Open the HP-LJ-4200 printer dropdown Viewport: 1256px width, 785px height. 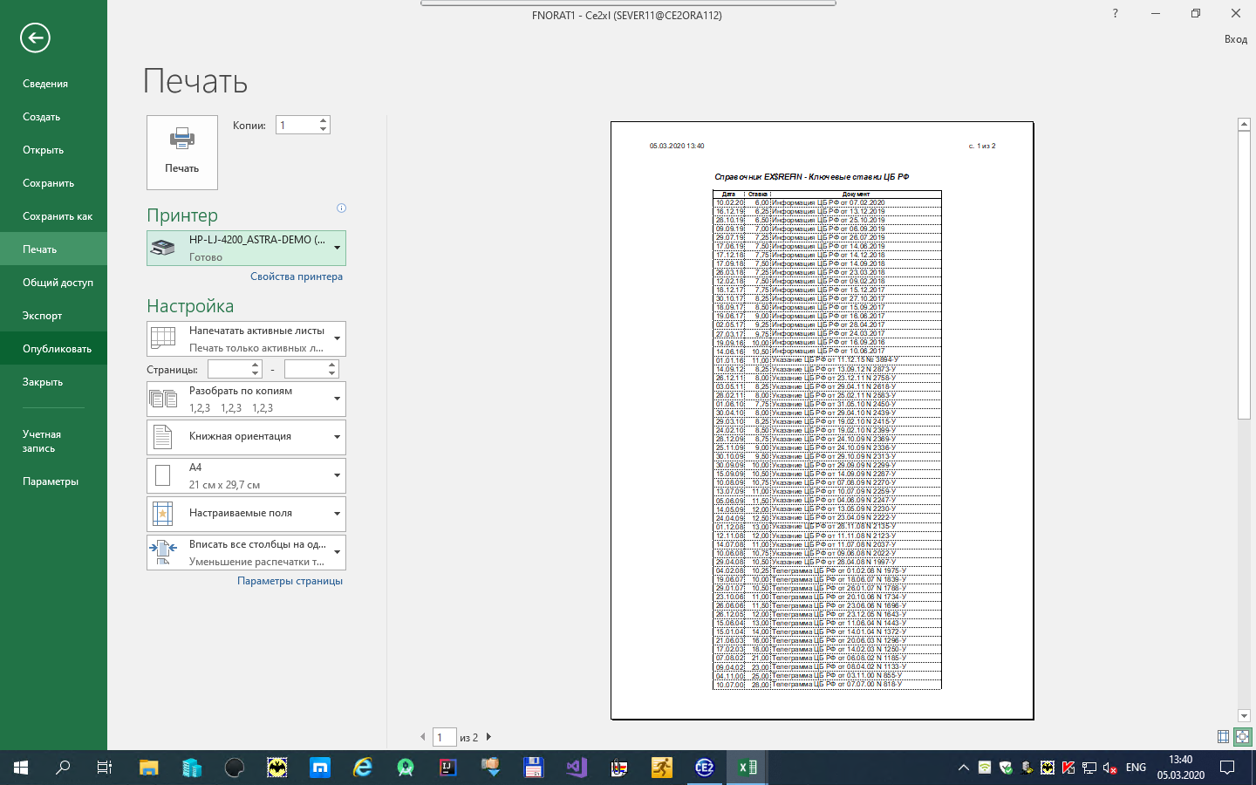246,248
